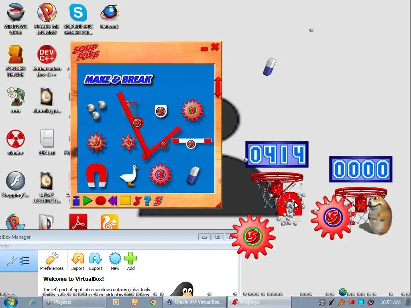The width and height of the screenshot is (411, 308).
Task: Hit the red record circle in Soup Toys
Action: point(101,201)
